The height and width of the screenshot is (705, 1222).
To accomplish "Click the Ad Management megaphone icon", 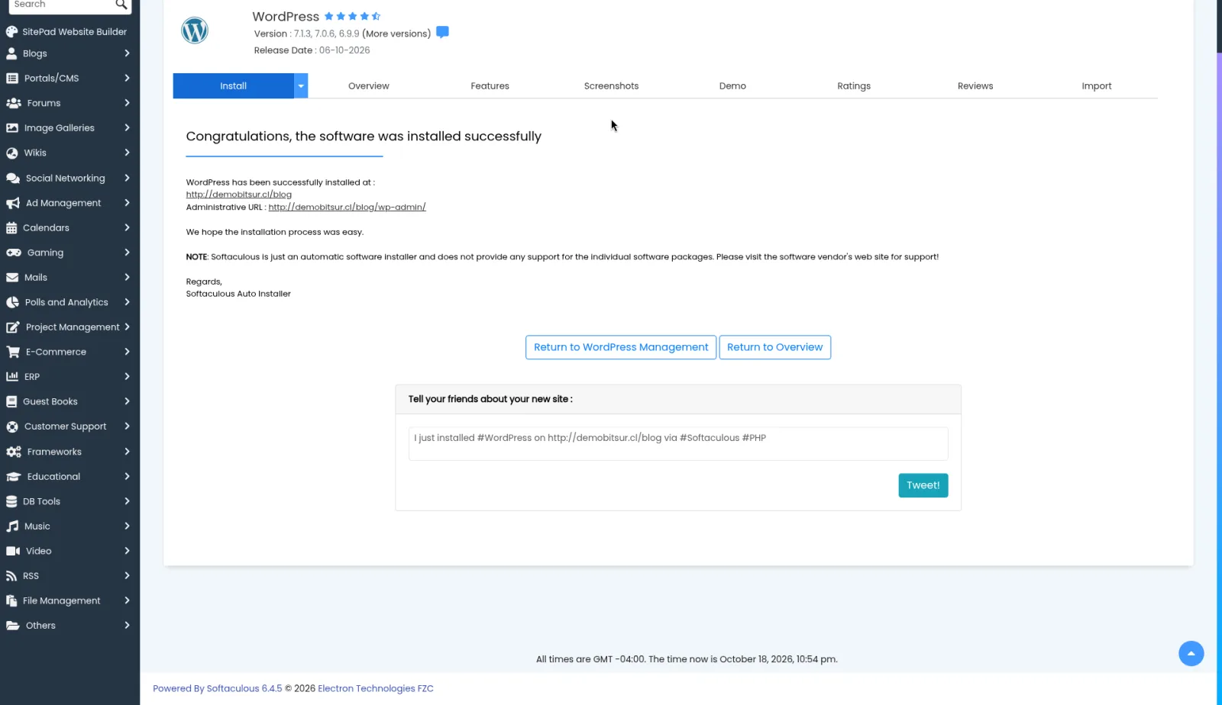I will coord(13,203).
